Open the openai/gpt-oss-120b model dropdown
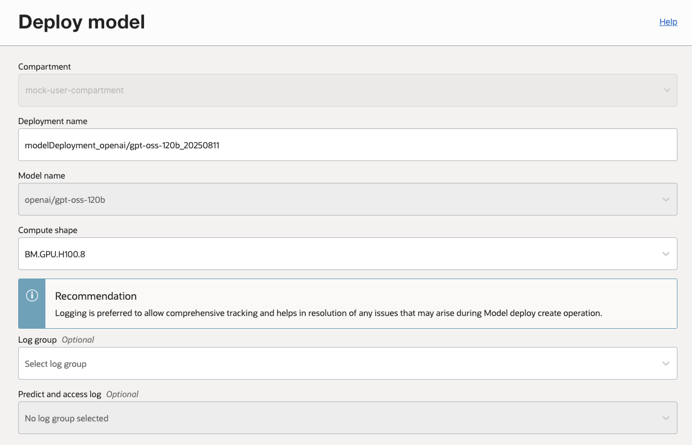The height and width of the screenshot is (445, 692). 339,199
